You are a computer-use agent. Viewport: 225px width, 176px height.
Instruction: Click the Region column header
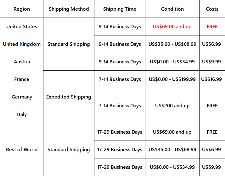point(22,9)
